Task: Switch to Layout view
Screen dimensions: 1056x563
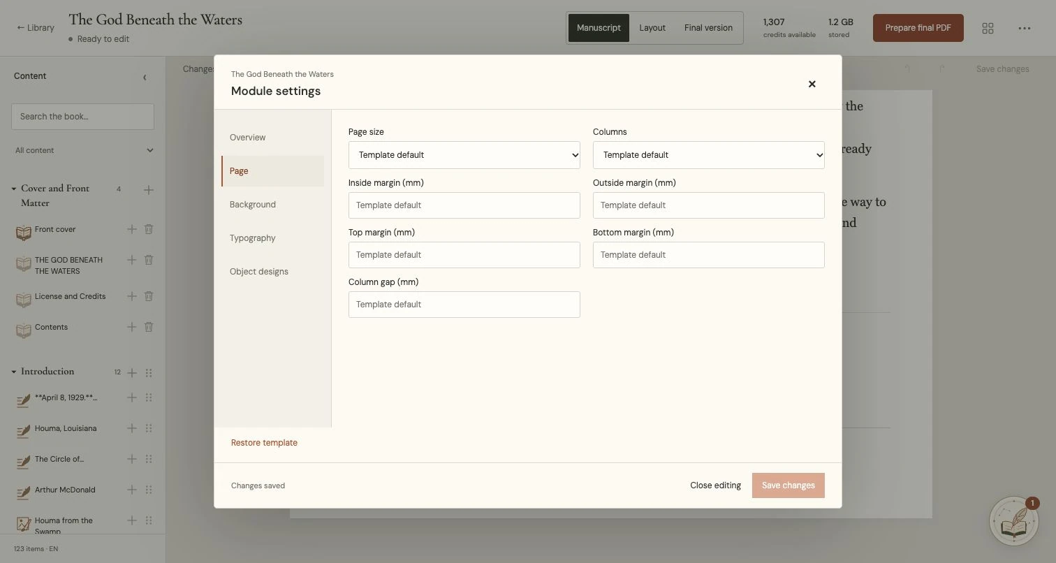Action: (x=652, y=28)
